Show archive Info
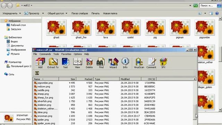Viewport: 222px width, 125px height. (x=125, y=63)
